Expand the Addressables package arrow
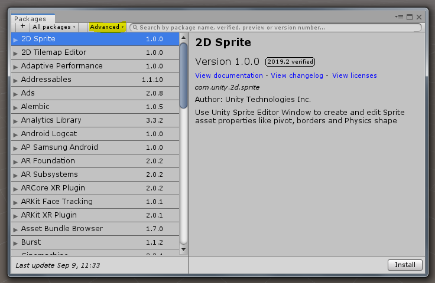The height and width of the screenshot is (283, 435). [x=15, y=80]
